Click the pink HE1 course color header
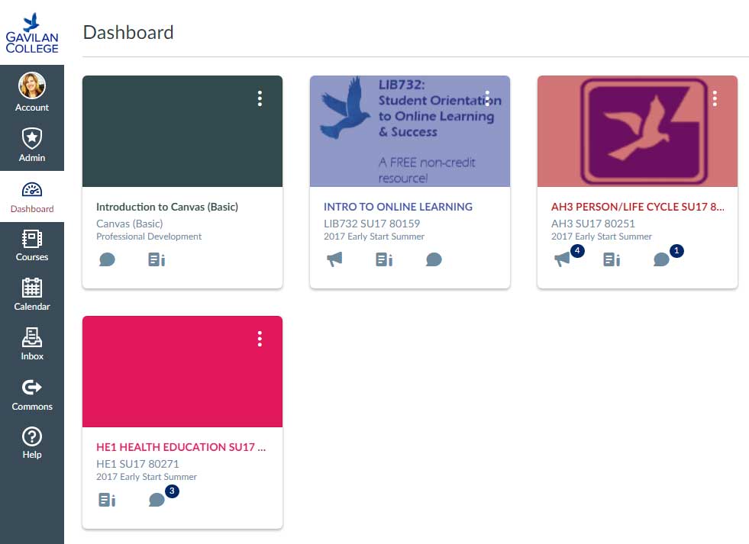 point(182,381)
